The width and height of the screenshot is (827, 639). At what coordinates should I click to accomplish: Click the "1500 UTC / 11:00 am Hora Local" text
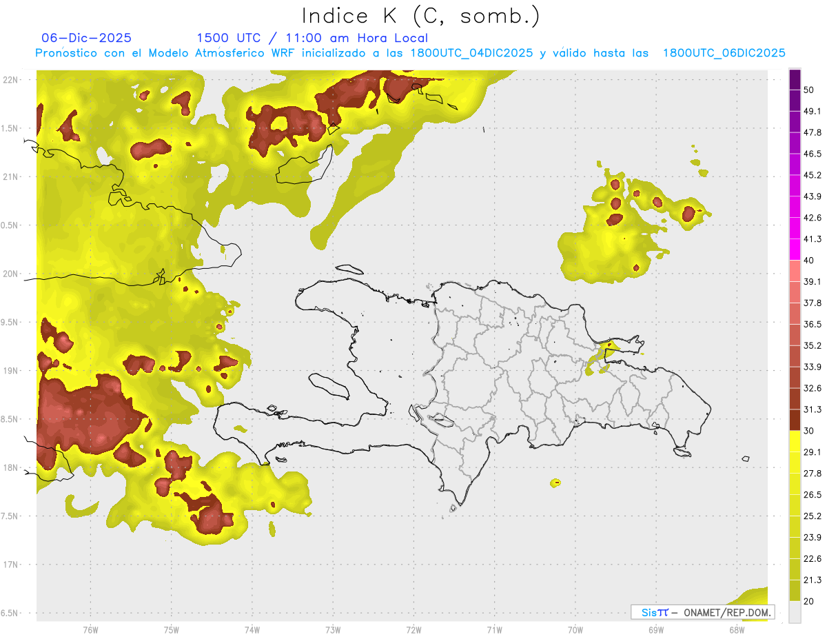[x=312, y=38]
